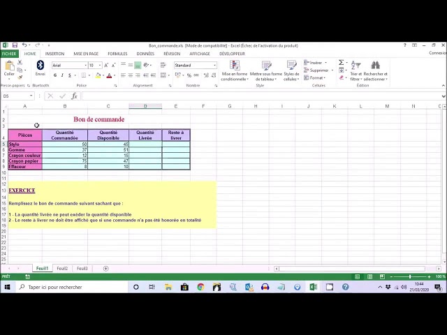Click the font color red A swatch

pos(109,75)
